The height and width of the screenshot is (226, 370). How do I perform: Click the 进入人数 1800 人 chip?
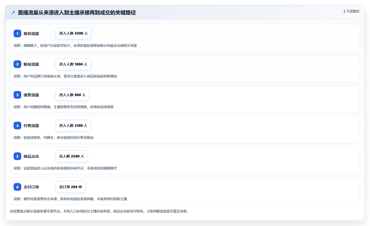coord(73,64)
